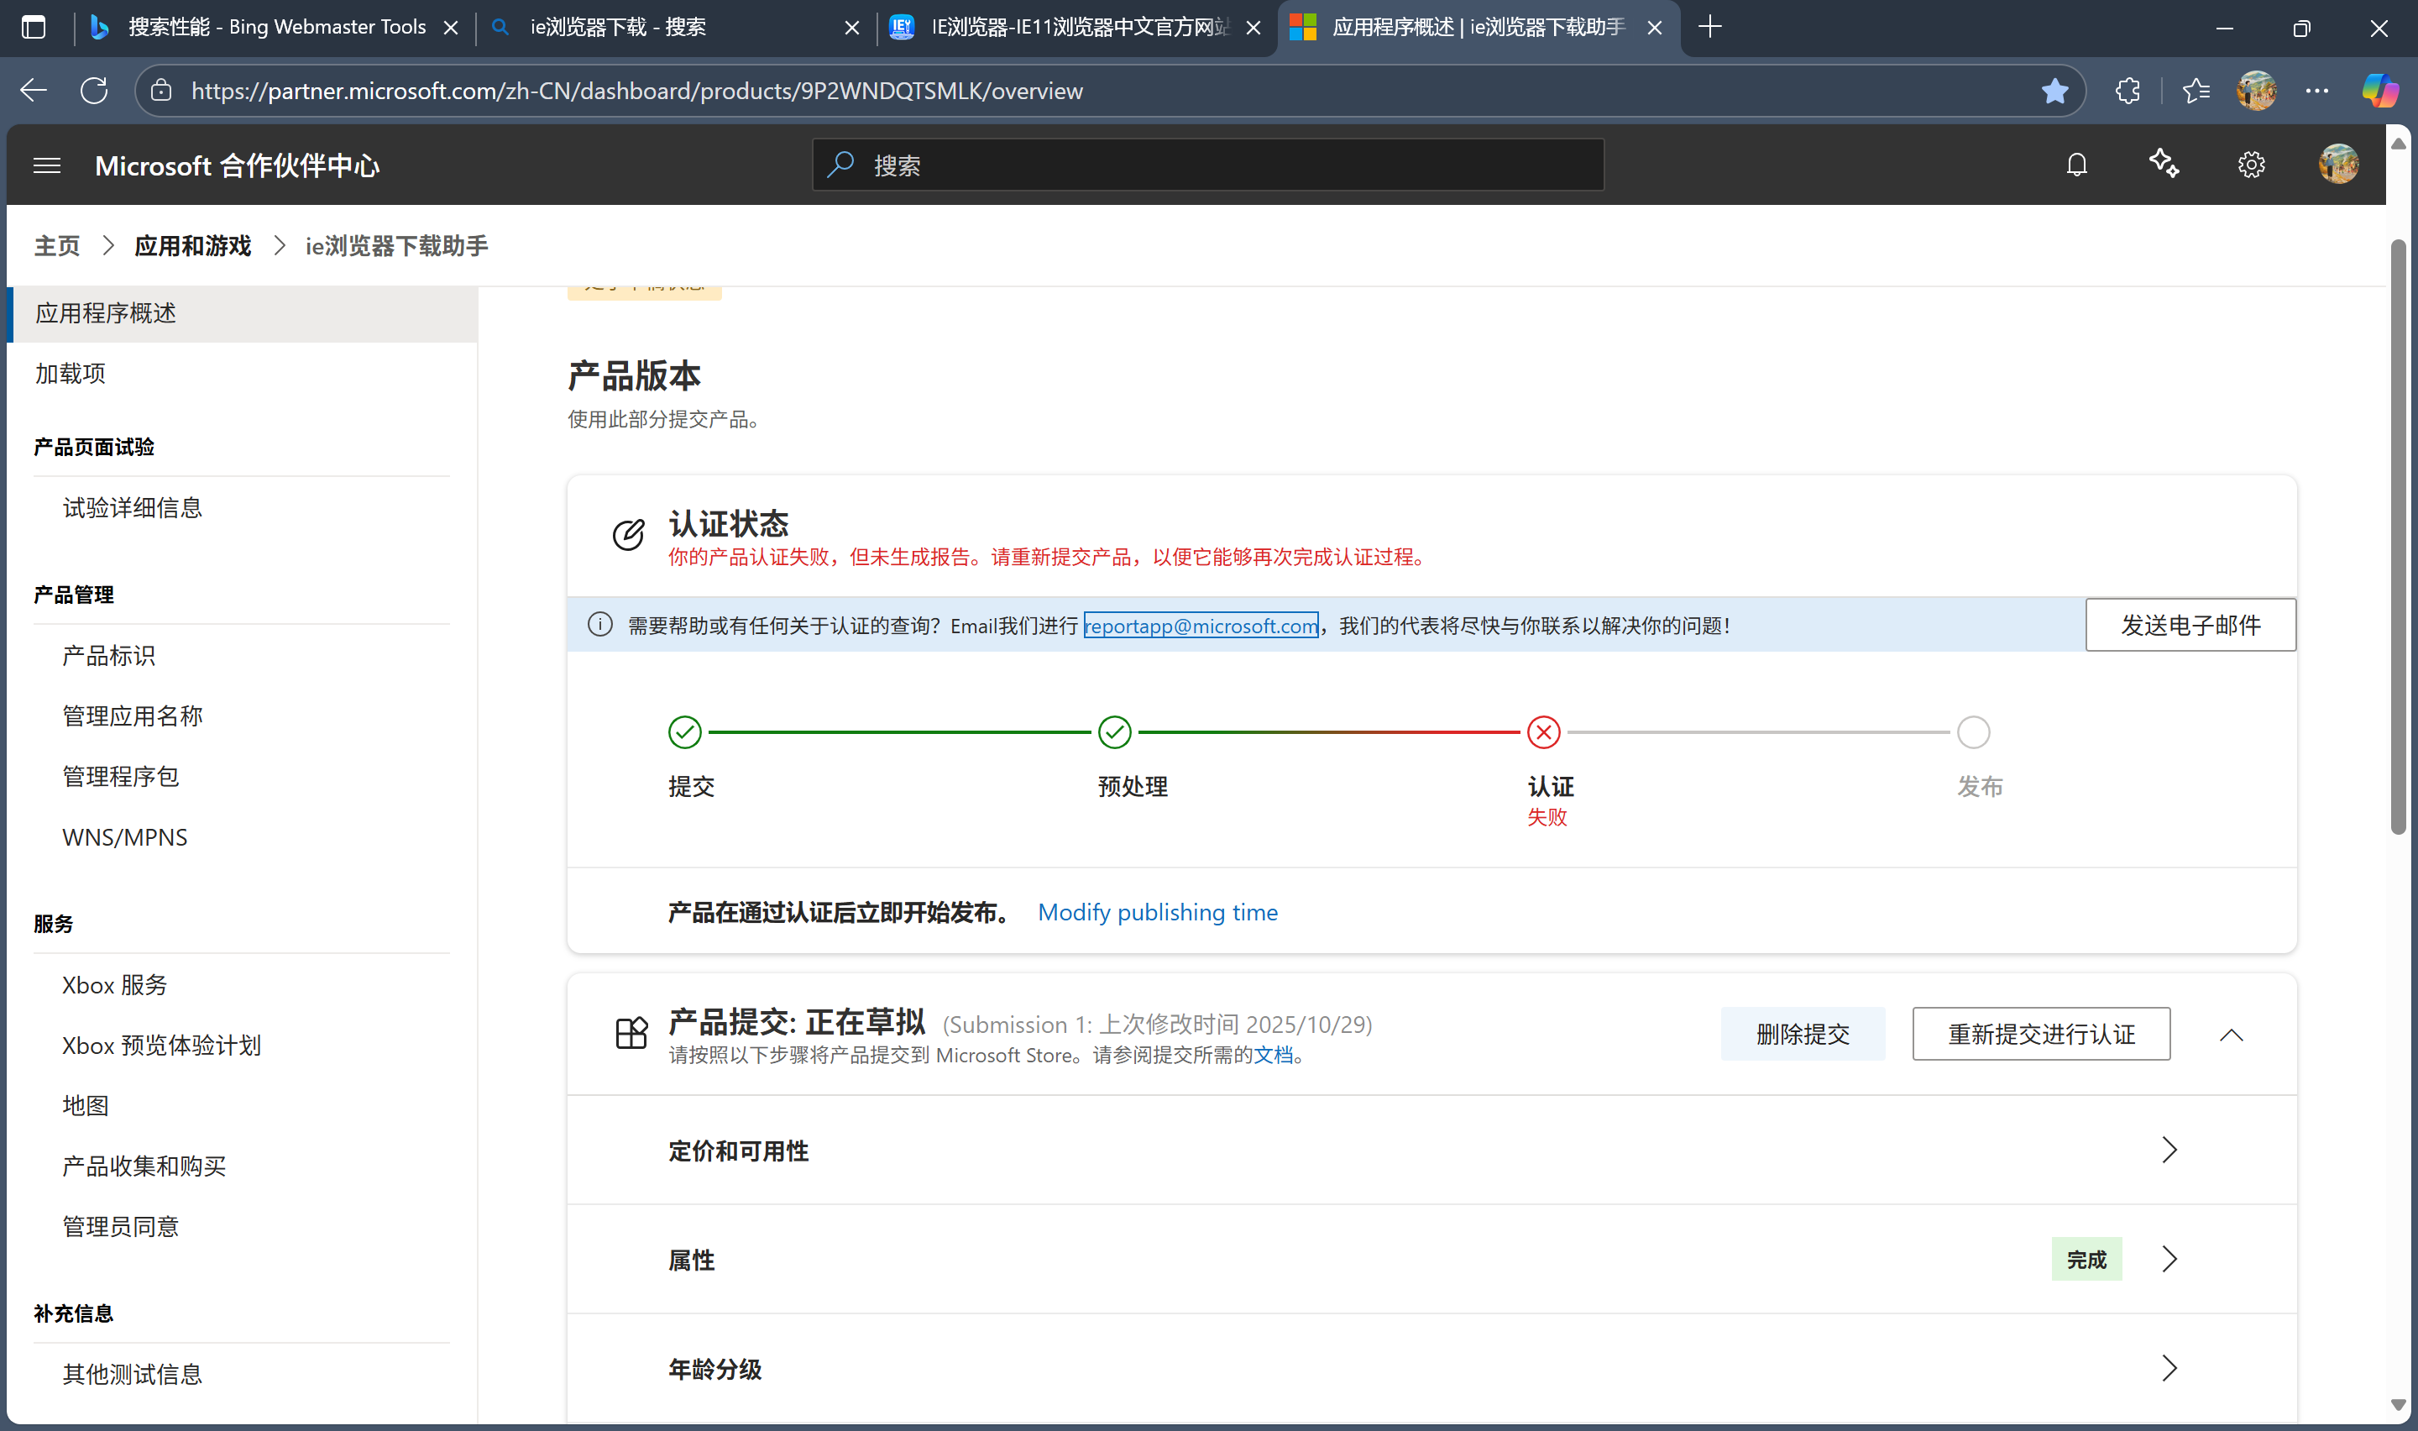2418x1431 pixels.
Task: Open Partner Center settings gear
Action: [2251, 165]
